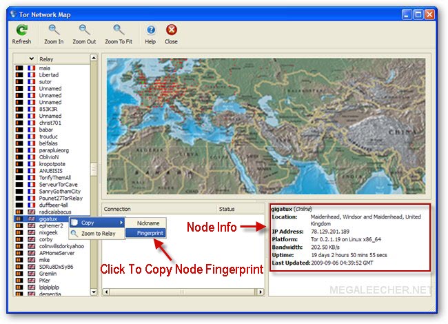Select the ServeurTorCave relay

coord(59,185)
